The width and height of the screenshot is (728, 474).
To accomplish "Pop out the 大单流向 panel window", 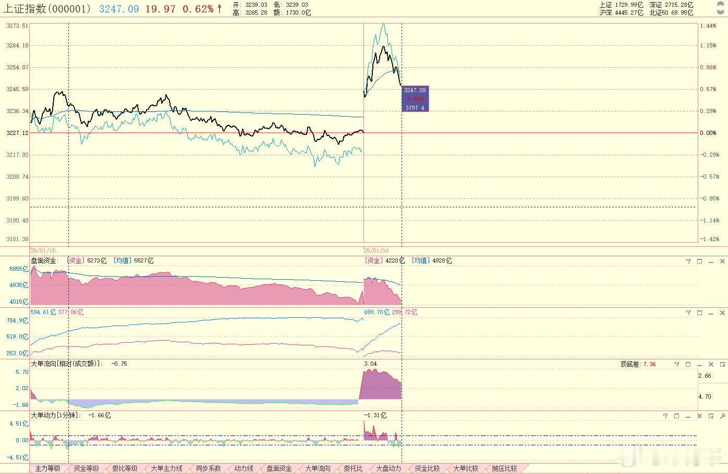I will pos(723,364).
